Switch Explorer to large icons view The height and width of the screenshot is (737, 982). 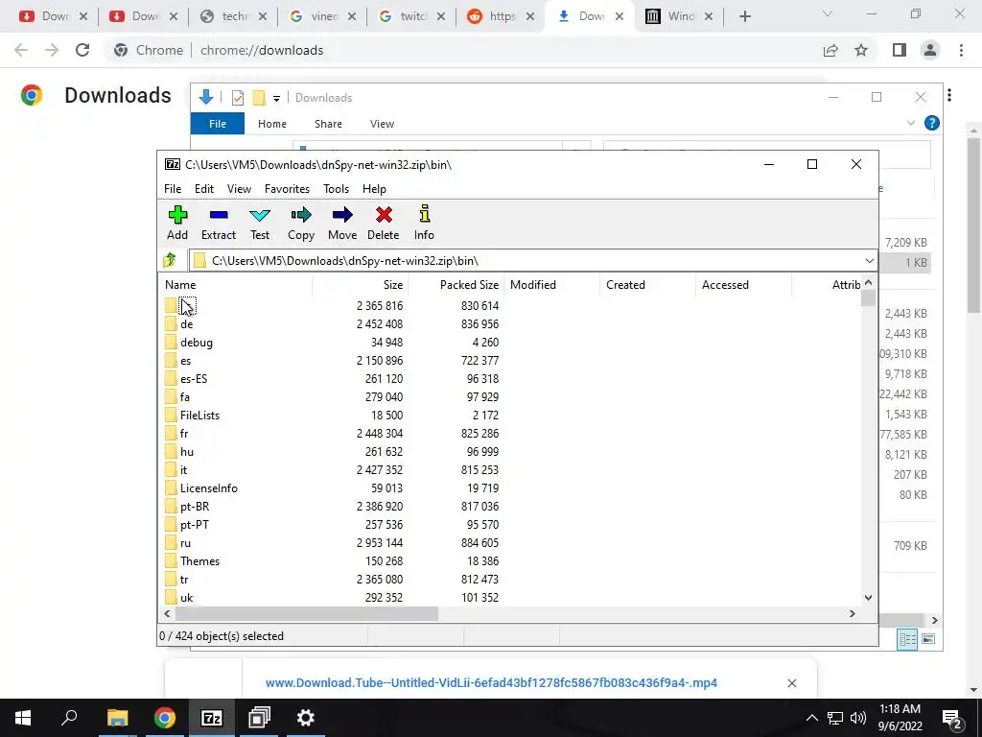pyautogui.click(x=928, y=639)
